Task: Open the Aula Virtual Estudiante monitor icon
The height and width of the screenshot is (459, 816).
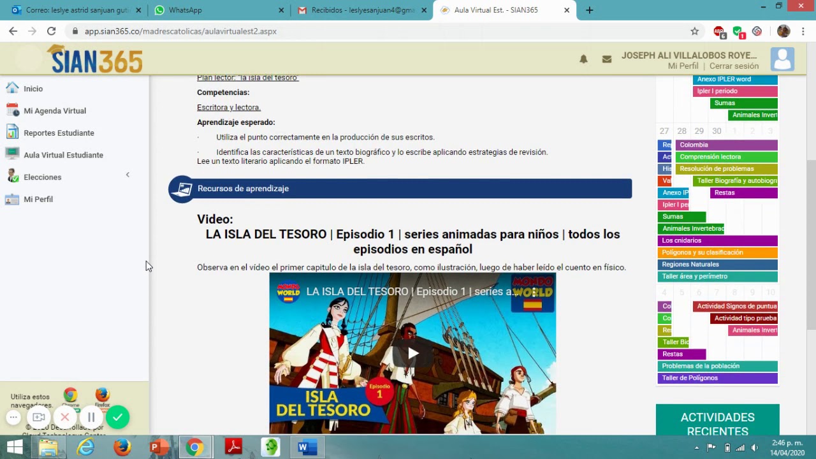Action: (x=12, y=154)
